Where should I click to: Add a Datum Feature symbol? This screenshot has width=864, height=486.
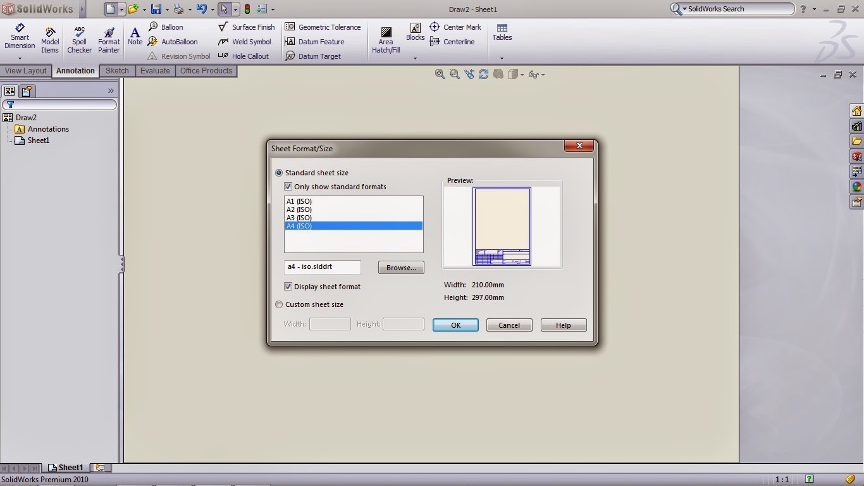315,42
